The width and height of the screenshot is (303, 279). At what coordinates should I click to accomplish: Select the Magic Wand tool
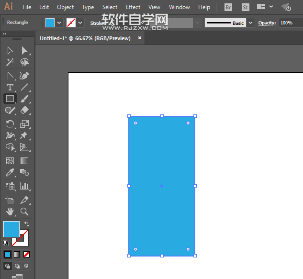10,62
